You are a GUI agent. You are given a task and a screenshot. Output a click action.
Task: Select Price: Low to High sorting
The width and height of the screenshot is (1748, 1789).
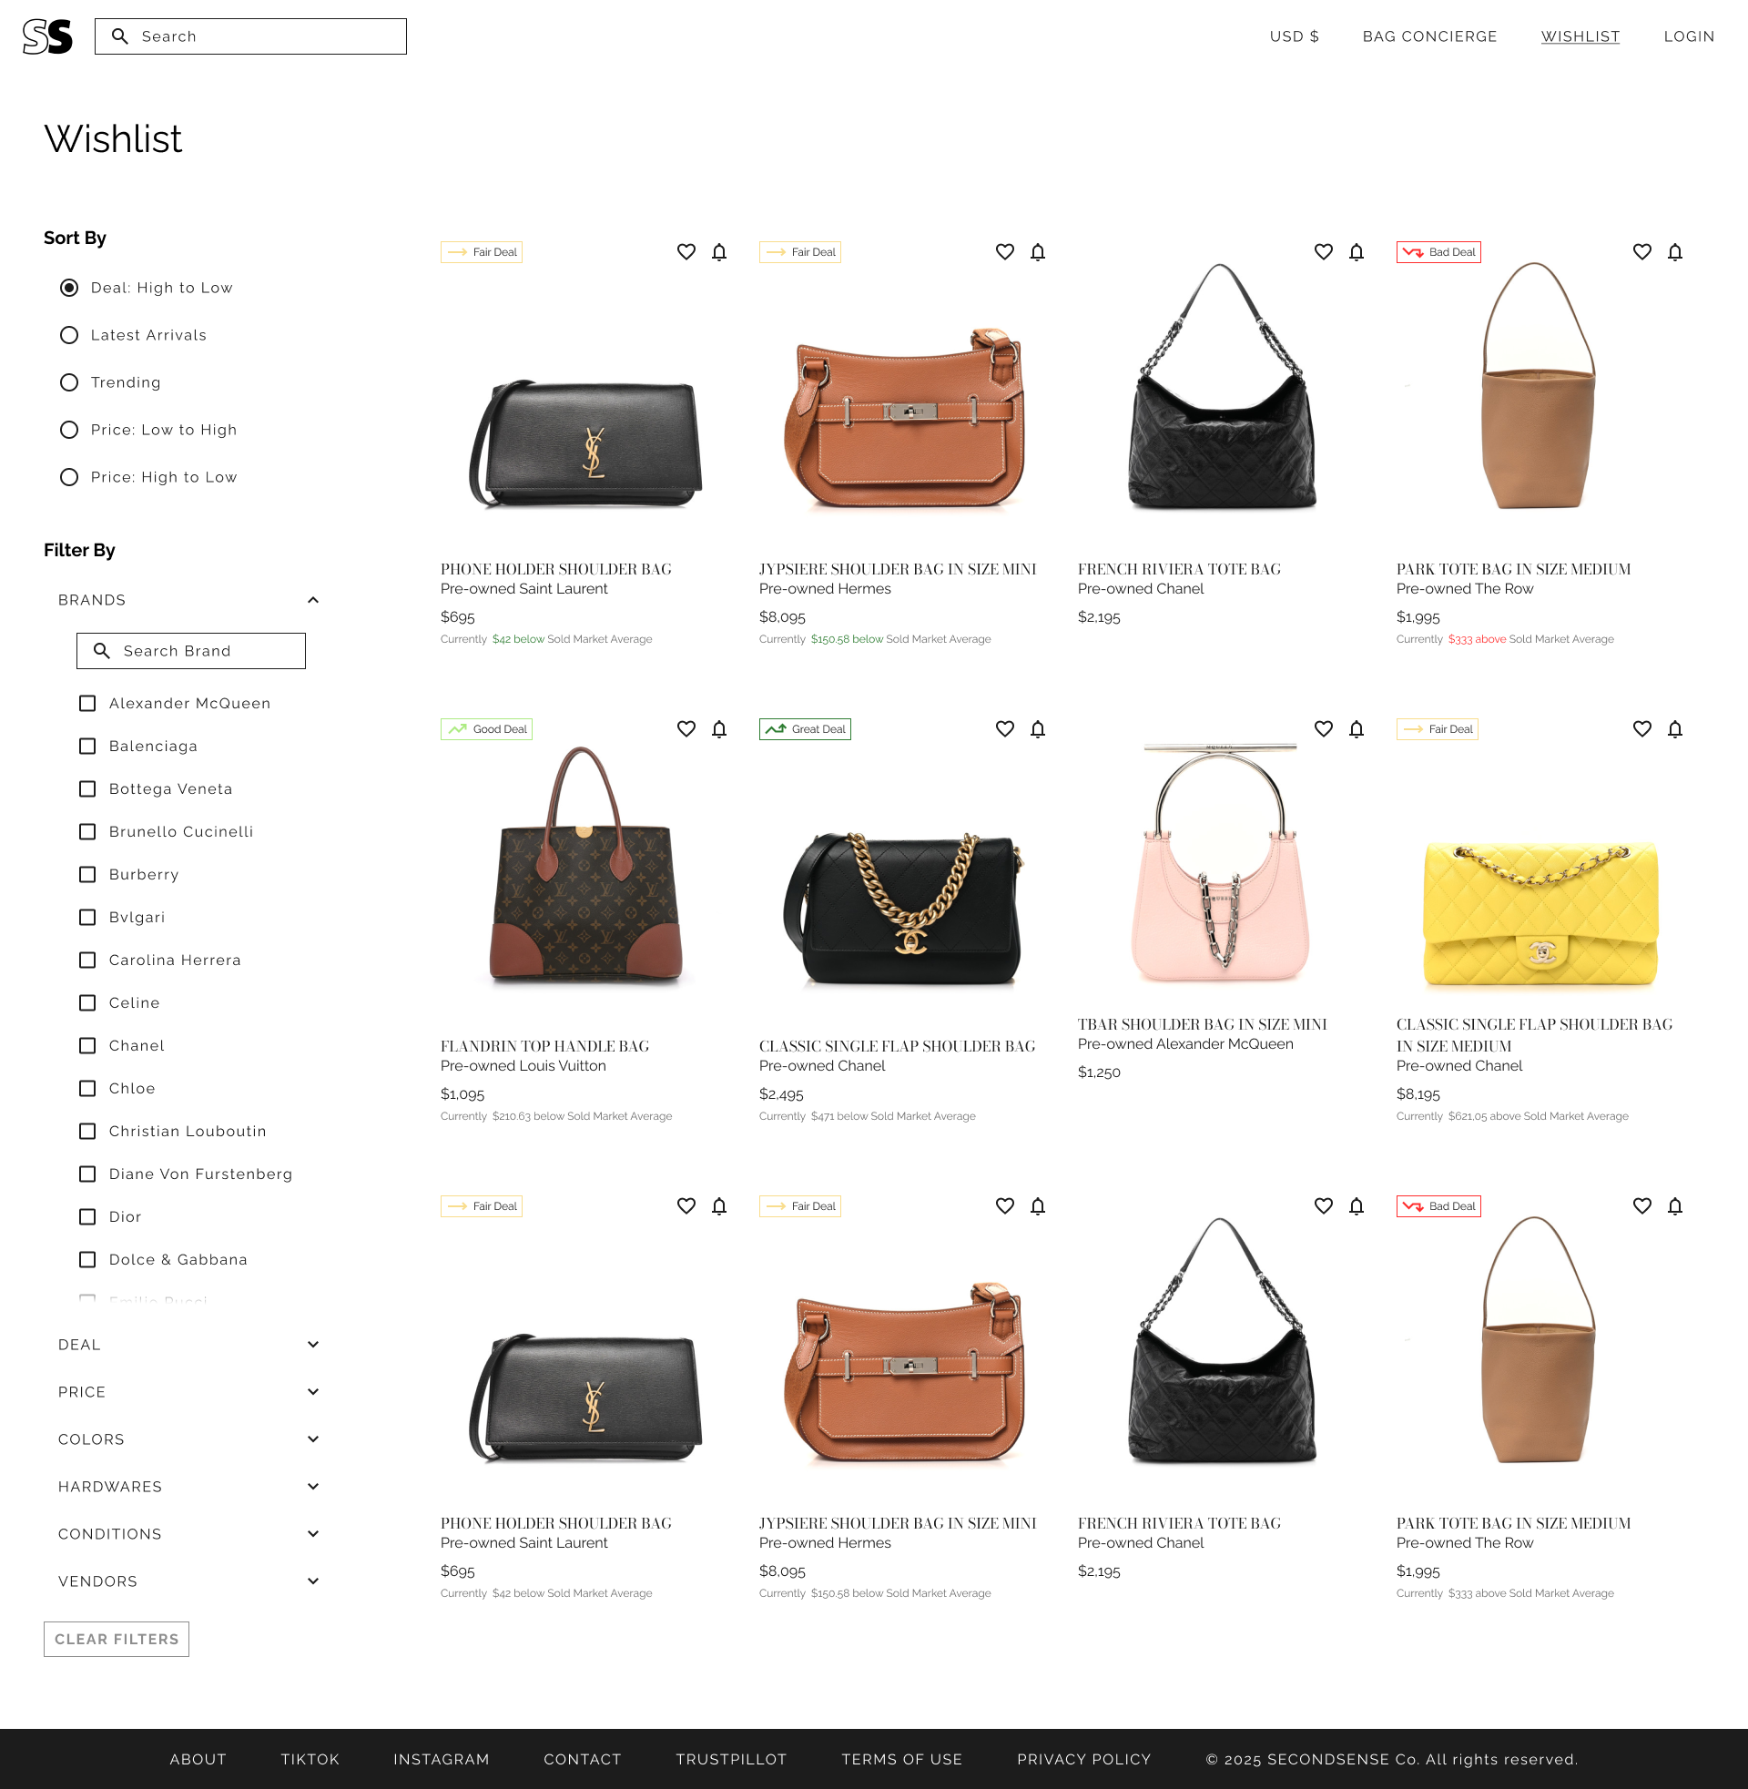[69, 430]
